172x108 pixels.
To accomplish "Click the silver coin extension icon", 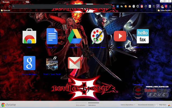I will (x=134, y=6).
